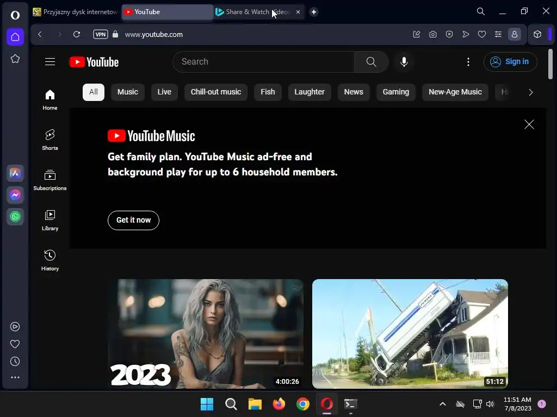Open Easy Setup sliders icon
This screenshot has height=417, width=557.
coord(498,34)
